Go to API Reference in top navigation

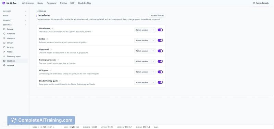(28, 3)
